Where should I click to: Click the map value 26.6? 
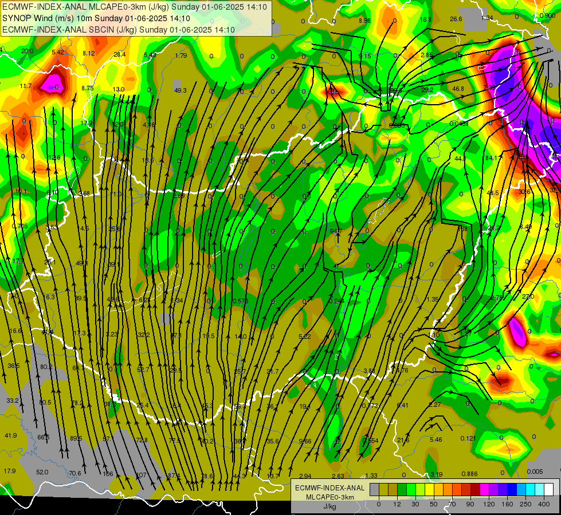(x=456, y=19)
